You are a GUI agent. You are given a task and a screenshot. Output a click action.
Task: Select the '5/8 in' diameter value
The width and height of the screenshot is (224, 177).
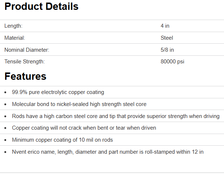tap(167, 50)
